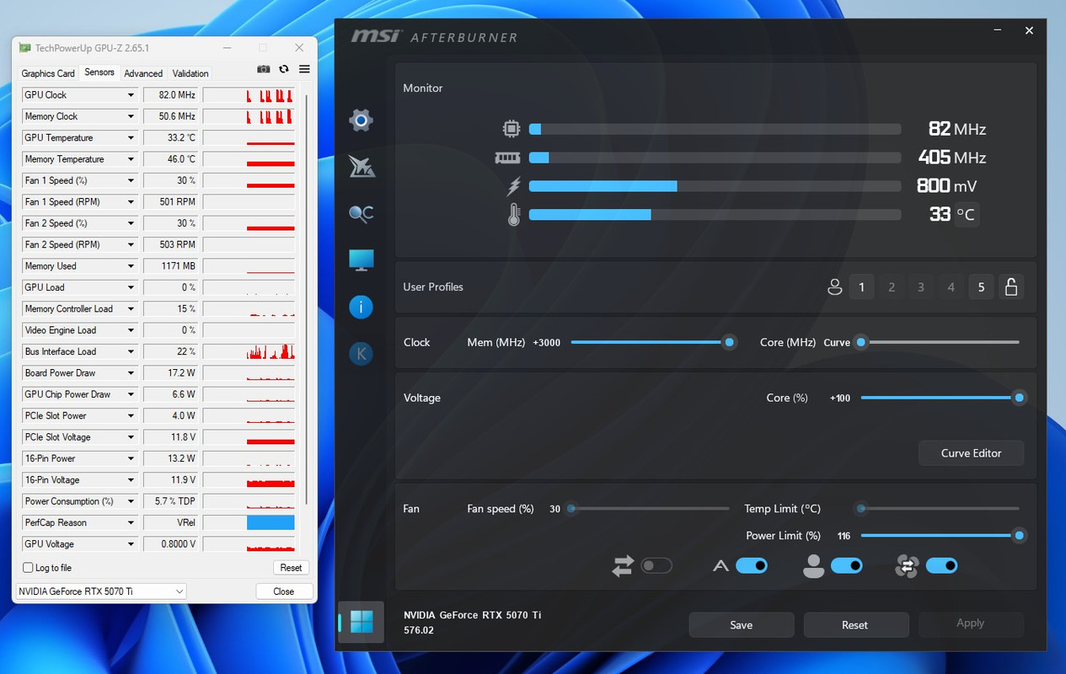Click Save button in Afterburner

click(x=742, y=625)
